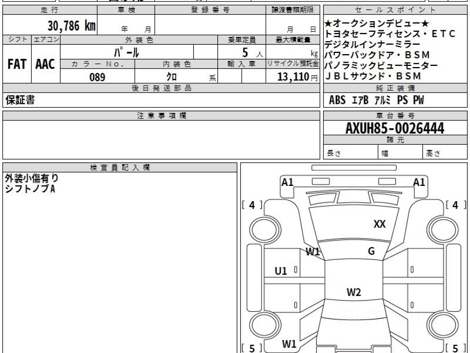The image size is (470, 353).
Task: Click the 乗車定員 header label
Action: click(242, 40)
